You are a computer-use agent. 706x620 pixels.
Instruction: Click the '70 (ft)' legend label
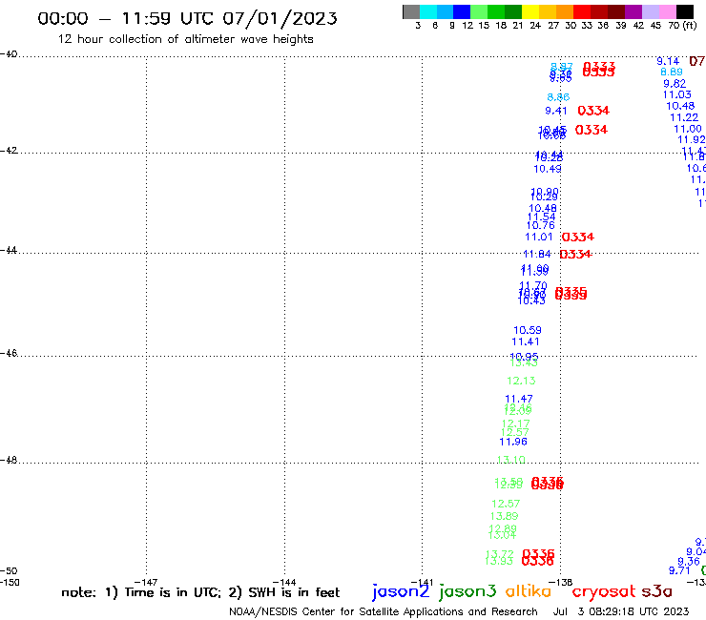coord(682,26)
